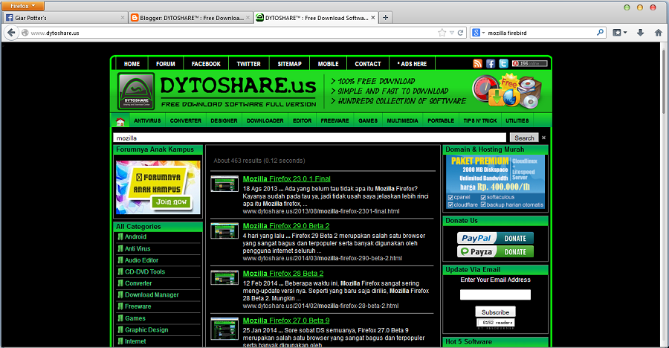The height and width of the screenshot is (348, 669).
Task: Click the orange RSS feed icon
Action: pos(477,64)
